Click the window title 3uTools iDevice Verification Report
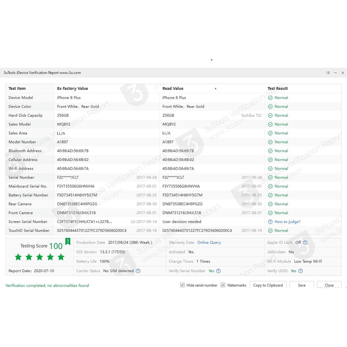Image resolution: width=347 pixels, height=347 pixels. click(x=42, y=73)
